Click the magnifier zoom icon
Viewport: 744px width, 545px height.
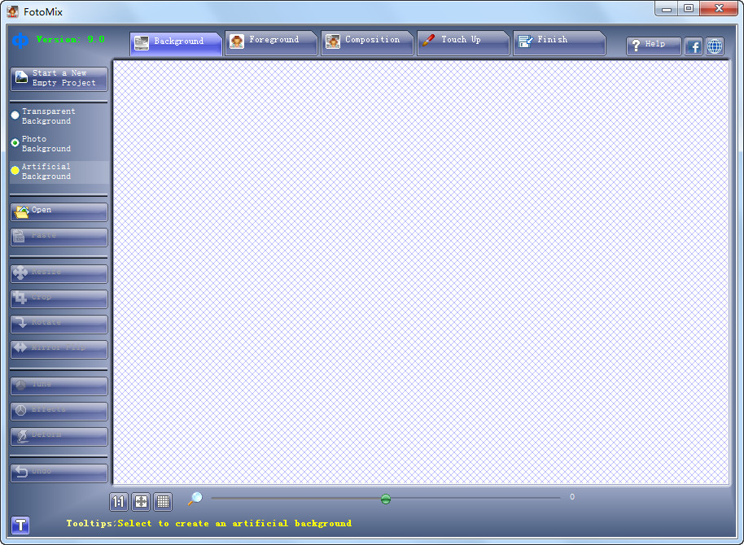195,499
